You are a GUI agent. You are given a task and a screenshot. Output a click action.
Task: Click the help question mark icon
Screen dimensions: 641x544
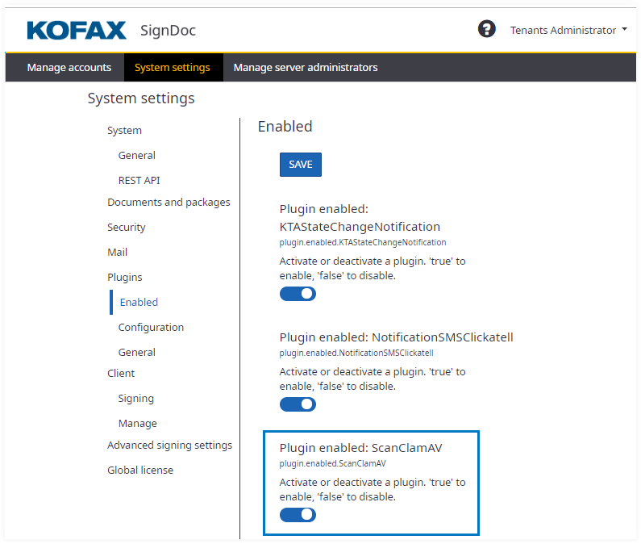tap(486, 30)
